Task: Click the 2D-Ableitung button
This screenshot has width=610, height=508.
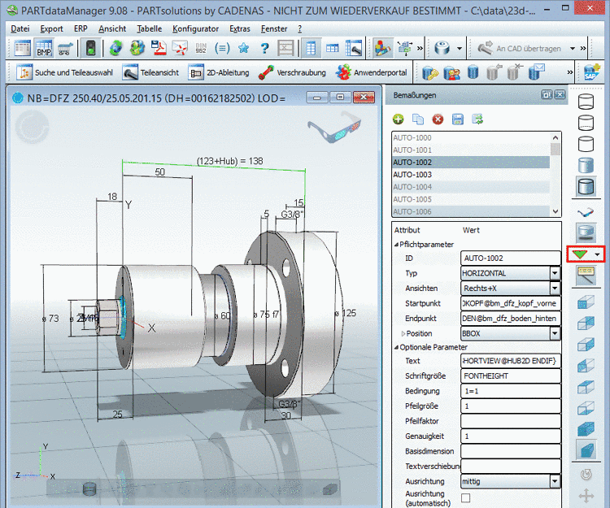Action: click(x=218, y=73)
